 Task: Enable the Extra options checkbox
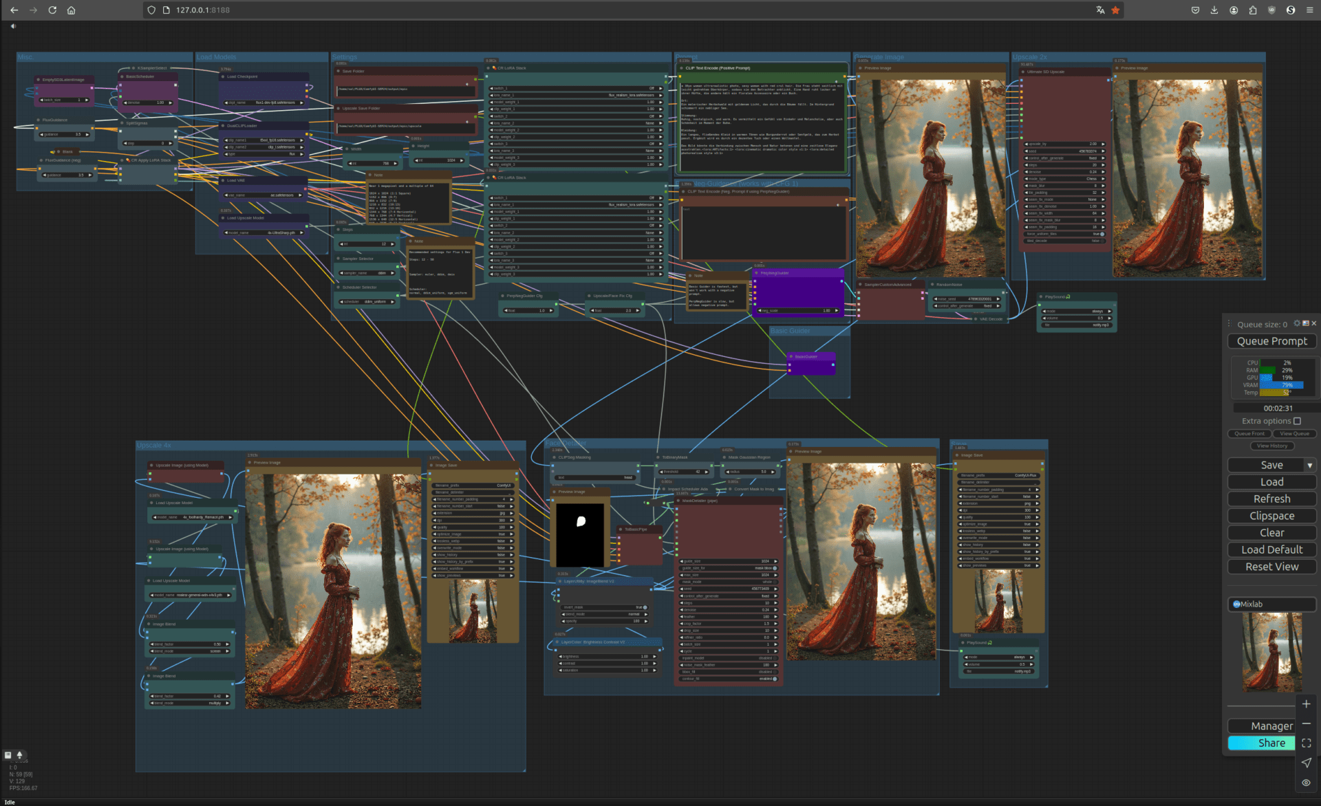[x=1297, y=421]
